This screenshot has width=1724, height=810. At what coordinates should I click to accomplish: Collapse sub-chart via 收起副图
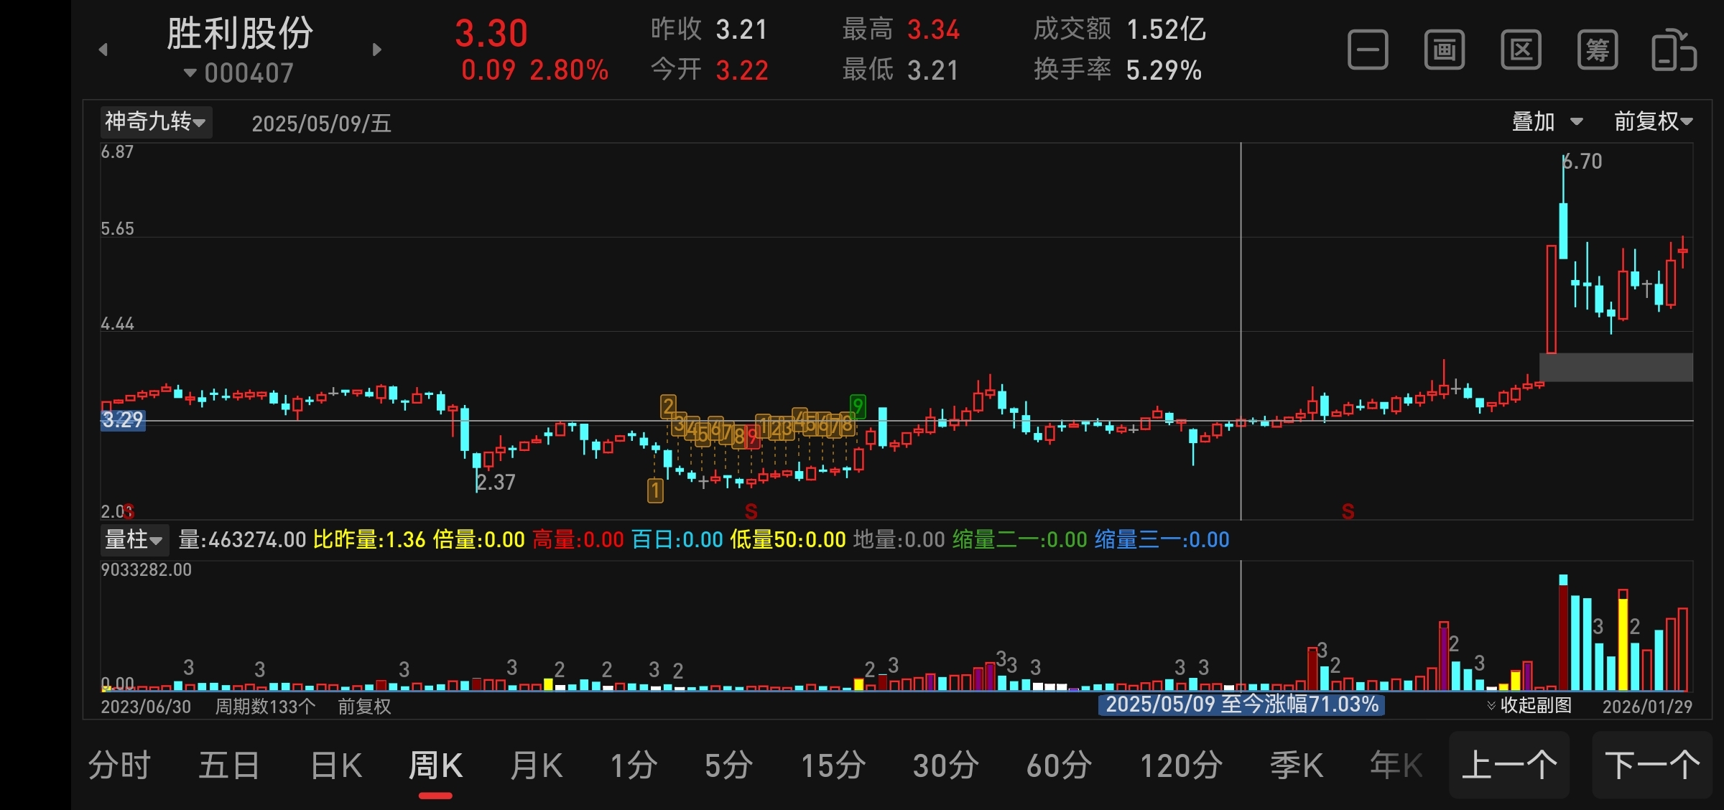click(1529, 705)
